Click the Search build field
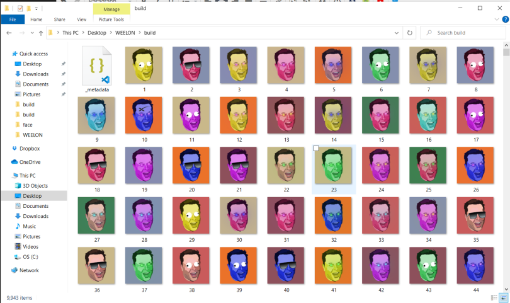The image size is (510, 303). pyautogui.click(x=463, y=33)
